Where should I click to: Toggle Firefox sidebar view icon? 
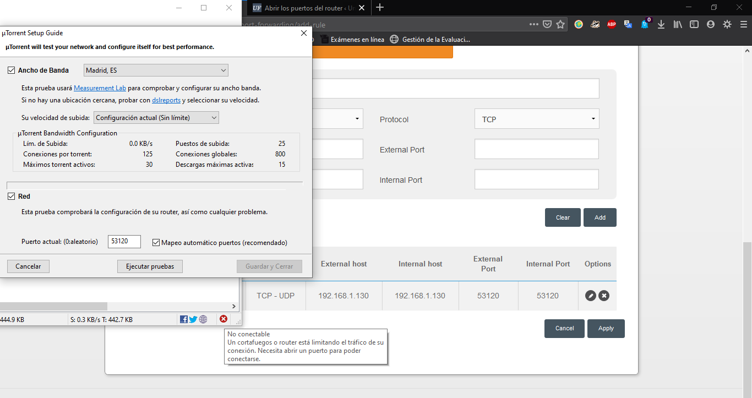click(694, 24)
